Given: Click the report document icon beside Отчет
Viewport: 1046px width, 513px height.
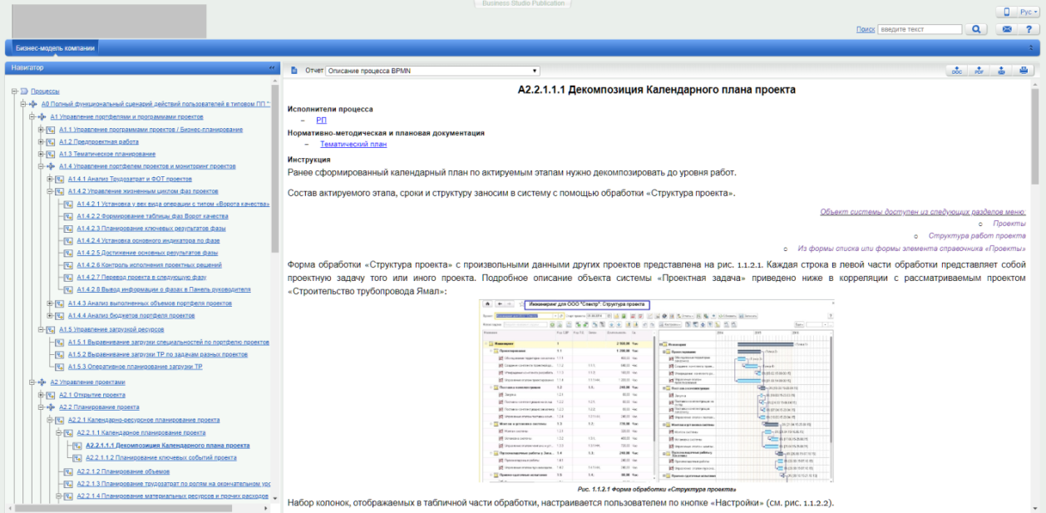Looking at the screenshot, I should pyautogui.click(x=294, y=71).
